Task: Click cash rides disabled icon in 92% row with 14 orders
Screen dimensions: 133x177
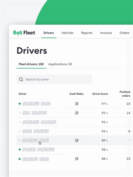Action: (x=77, y=113)
